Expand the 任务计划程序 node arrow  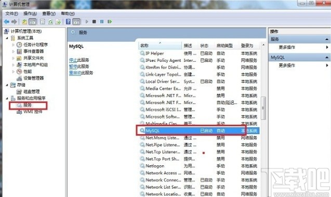click(13, 45)
